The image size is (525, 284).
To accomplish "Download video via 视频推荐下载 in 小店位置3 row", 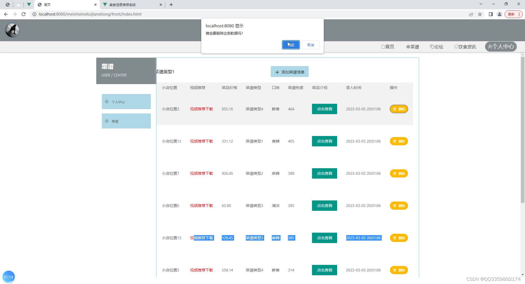I will click(x=202, y=109).
